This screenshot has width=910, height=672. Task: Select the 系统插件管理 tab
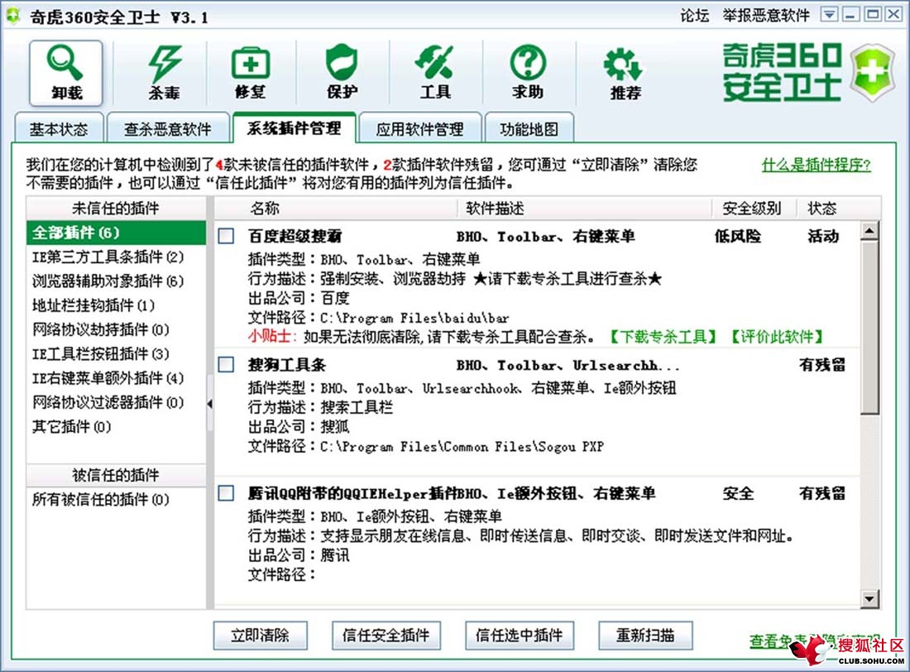coord(295,127)
